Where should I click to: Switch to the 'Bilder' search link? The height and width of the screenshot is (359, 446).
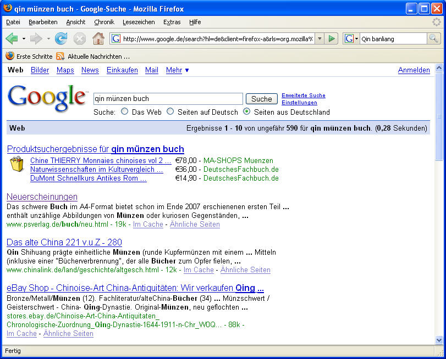pyautogui.click(x=40, y=70)
